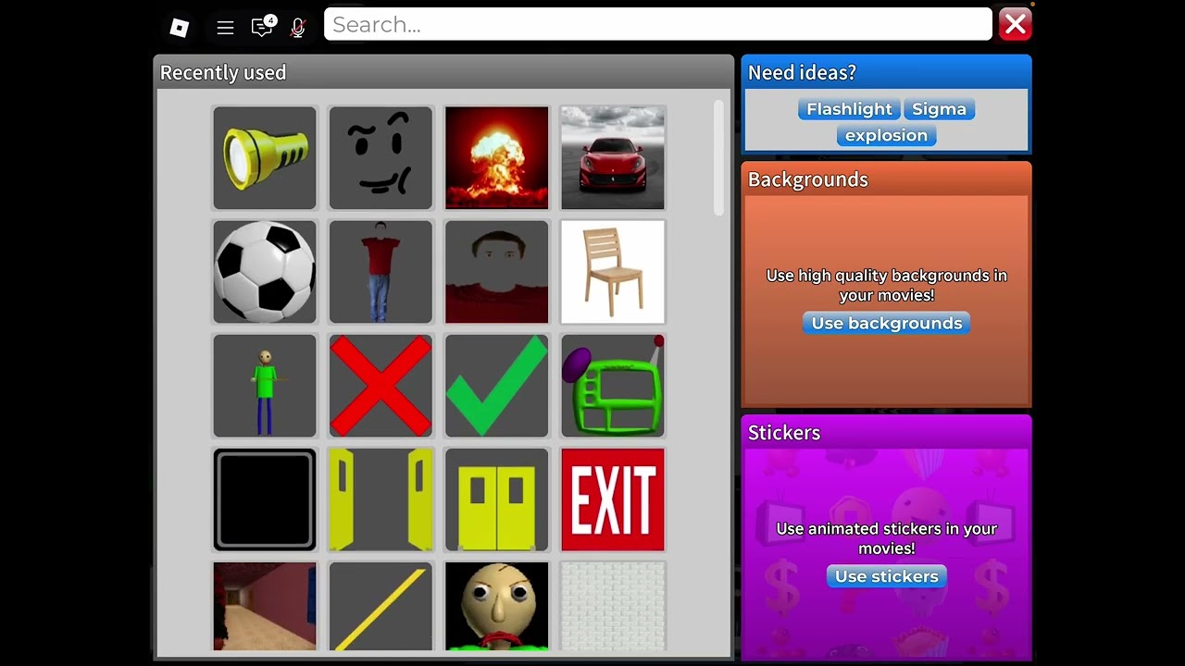Click the Need ideas? heading
Screen dimensions: 1185x666
pyautogui.click(x=802, y=72)
